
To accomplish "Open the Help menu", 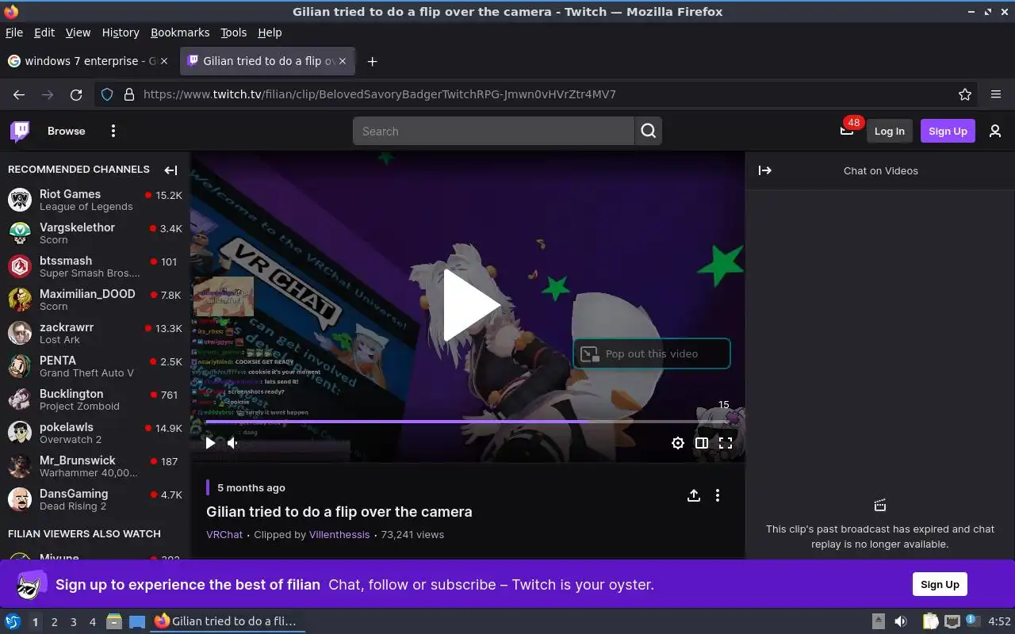I will (270, 32).
